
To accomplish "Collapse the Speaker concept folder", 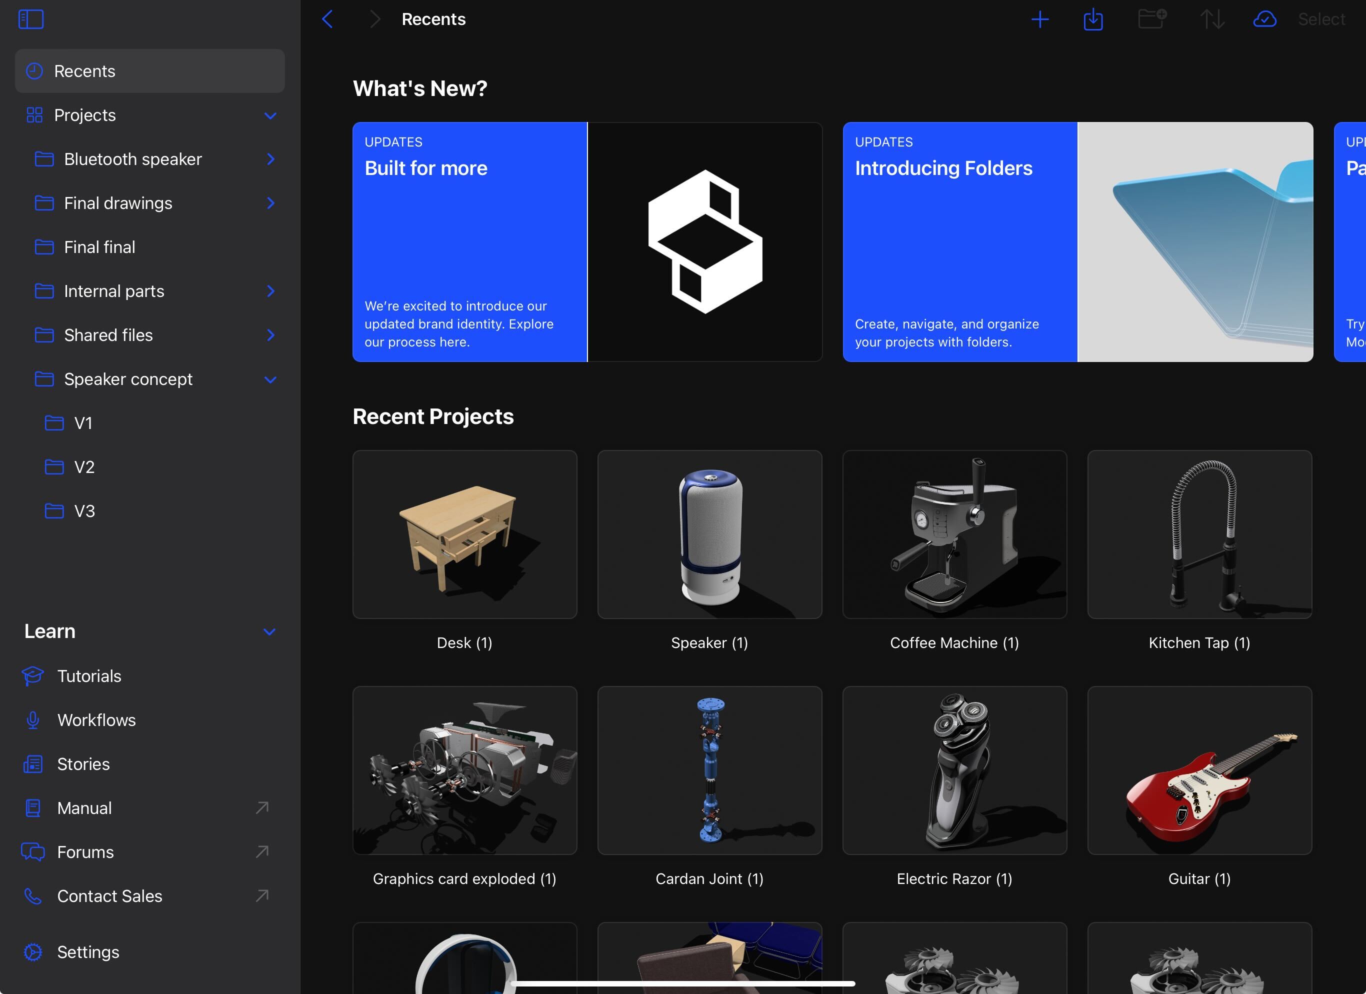I will tap(270, 379).
